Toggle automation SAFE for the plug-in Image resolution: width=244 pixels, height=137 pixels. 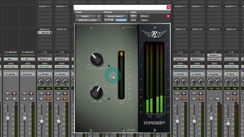click(133, 20)
